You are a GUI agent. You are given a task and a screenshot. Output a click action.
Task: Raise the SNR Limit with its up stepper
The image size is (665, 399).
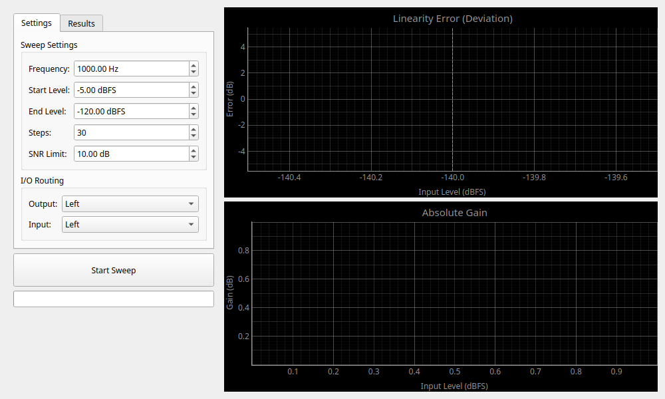193,150
